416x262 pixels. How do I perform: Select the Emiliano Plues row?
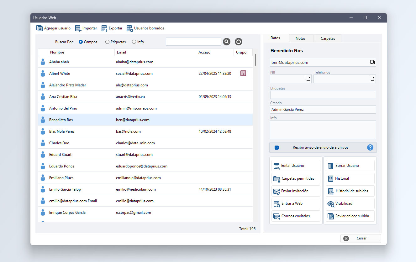[x=145, y=178]
